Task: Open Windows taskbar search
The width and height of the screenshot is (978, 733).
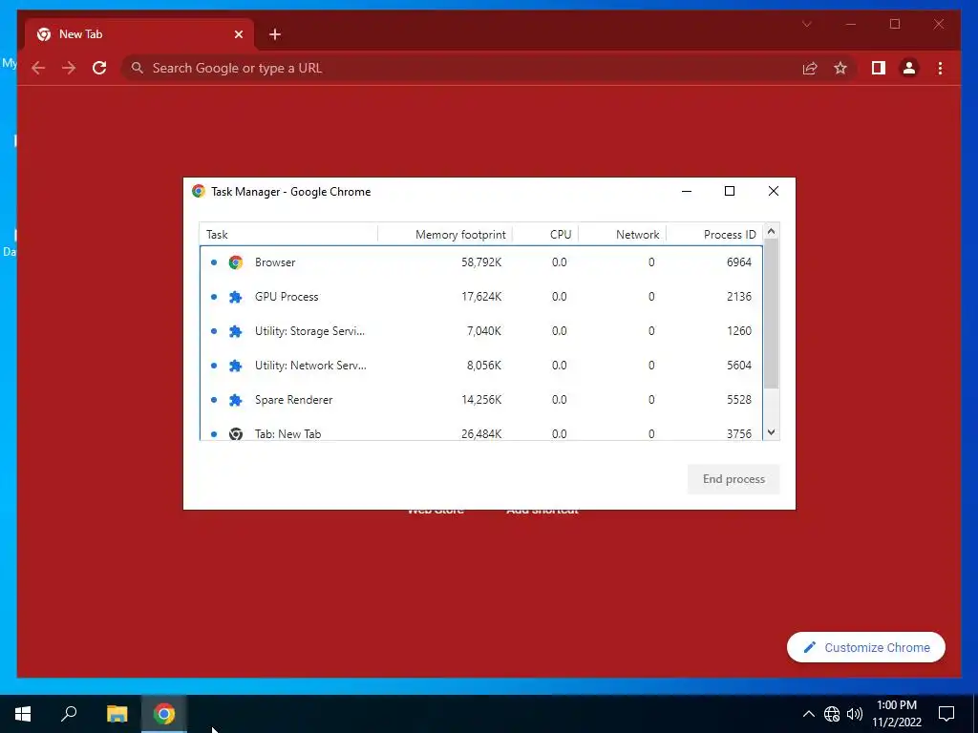Action: coord(69,714)
